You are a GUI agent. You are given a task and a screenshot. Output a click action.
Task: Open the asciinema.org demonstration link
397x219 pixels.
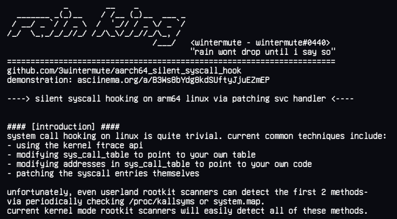(x=174, y=80)
